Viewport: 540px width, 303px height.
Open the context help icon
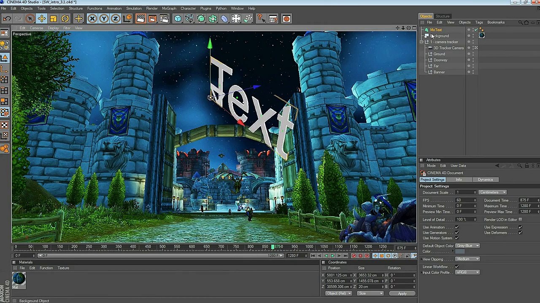point(261,19)
